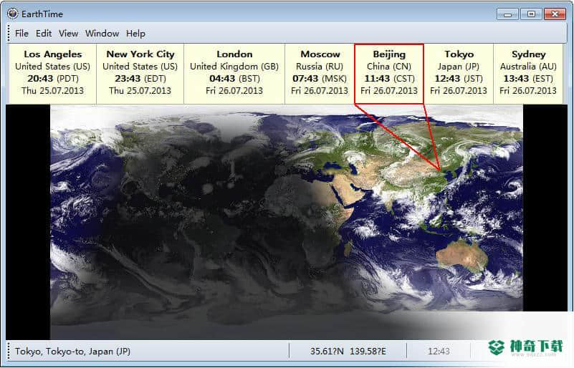Click the Australia (AU) label
The height and width of the screenshot is (368, 574).
point(528,66)
